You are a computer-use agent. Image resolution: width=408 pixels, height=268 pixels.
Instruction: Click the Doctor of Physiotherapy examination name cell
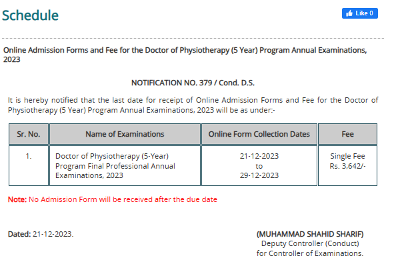[115, 166]
